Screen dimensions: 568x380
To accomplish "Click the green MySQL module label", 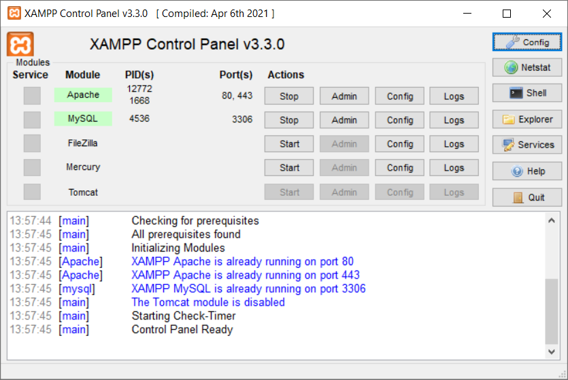I will pos(83,118).
